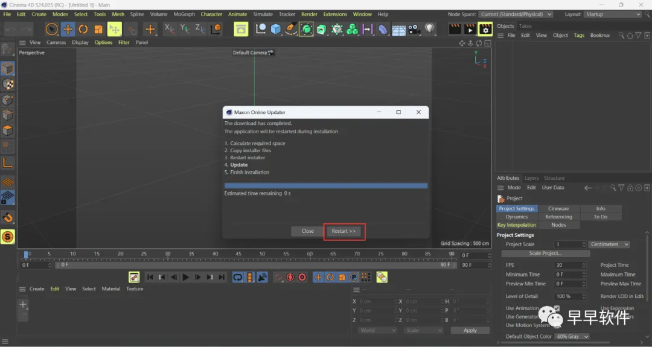The height and width of the screenshot is (347, 652).
Task: Open Edit Render Settings
Action: [x=485, y=29]
